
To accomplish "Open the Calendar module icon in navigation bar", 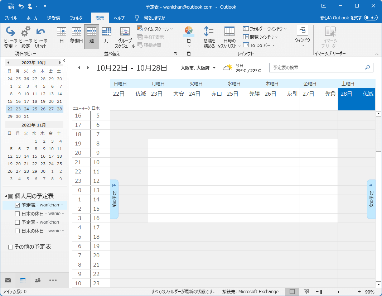I will click(x=23, y=280).
